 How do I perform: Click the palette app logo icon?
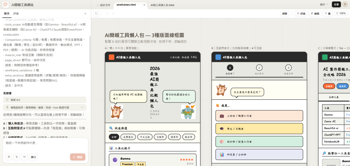click(5, 5)
